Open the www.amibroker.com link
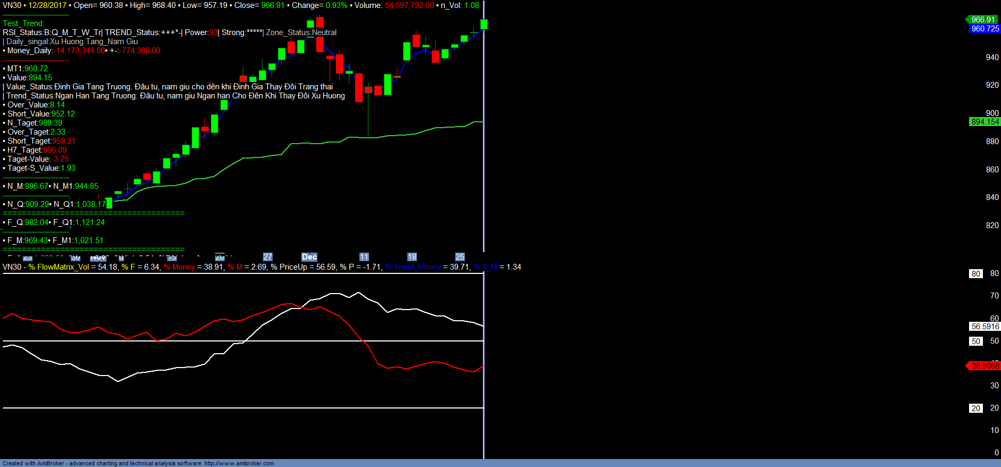 tap(239, 463)
